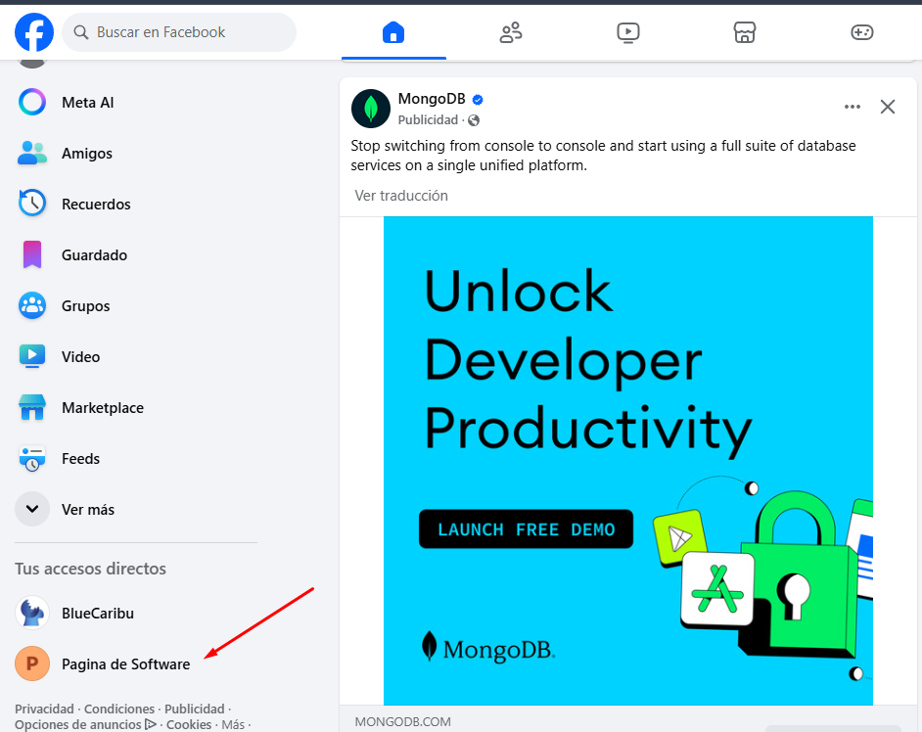Click the LAUNCH FREE DEMO button in ad
Image resolution: width=922 pixels, height=732 pixels.
click(x=526, y=529)
